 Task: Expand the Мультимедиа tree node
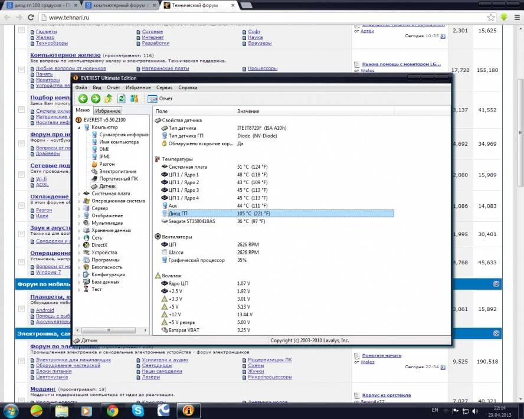point(80,223)
